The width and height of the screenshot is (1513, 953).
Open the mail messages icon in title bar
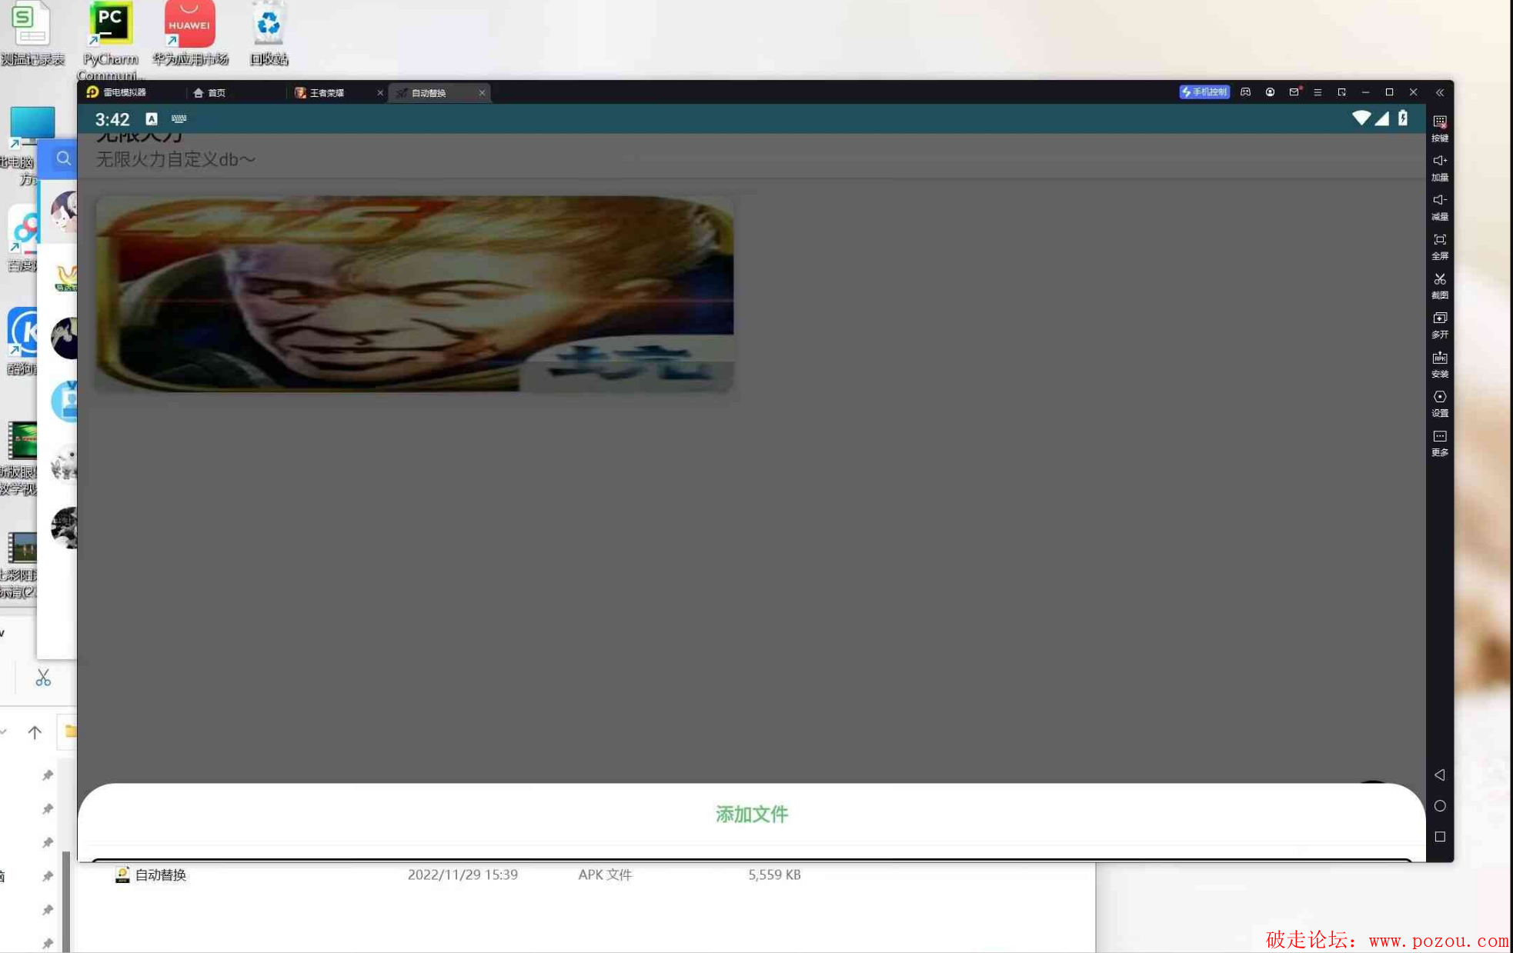(1294, 92)
